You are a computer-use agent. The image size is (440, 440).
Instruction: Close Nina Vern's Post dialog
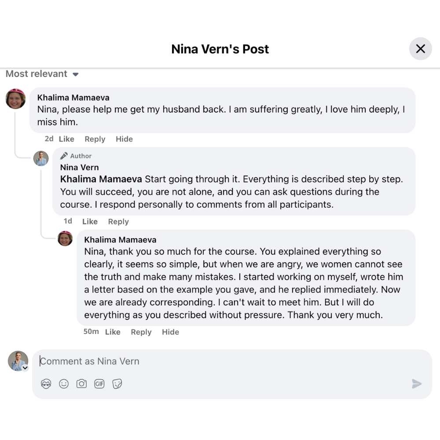(x=420, y=49)
